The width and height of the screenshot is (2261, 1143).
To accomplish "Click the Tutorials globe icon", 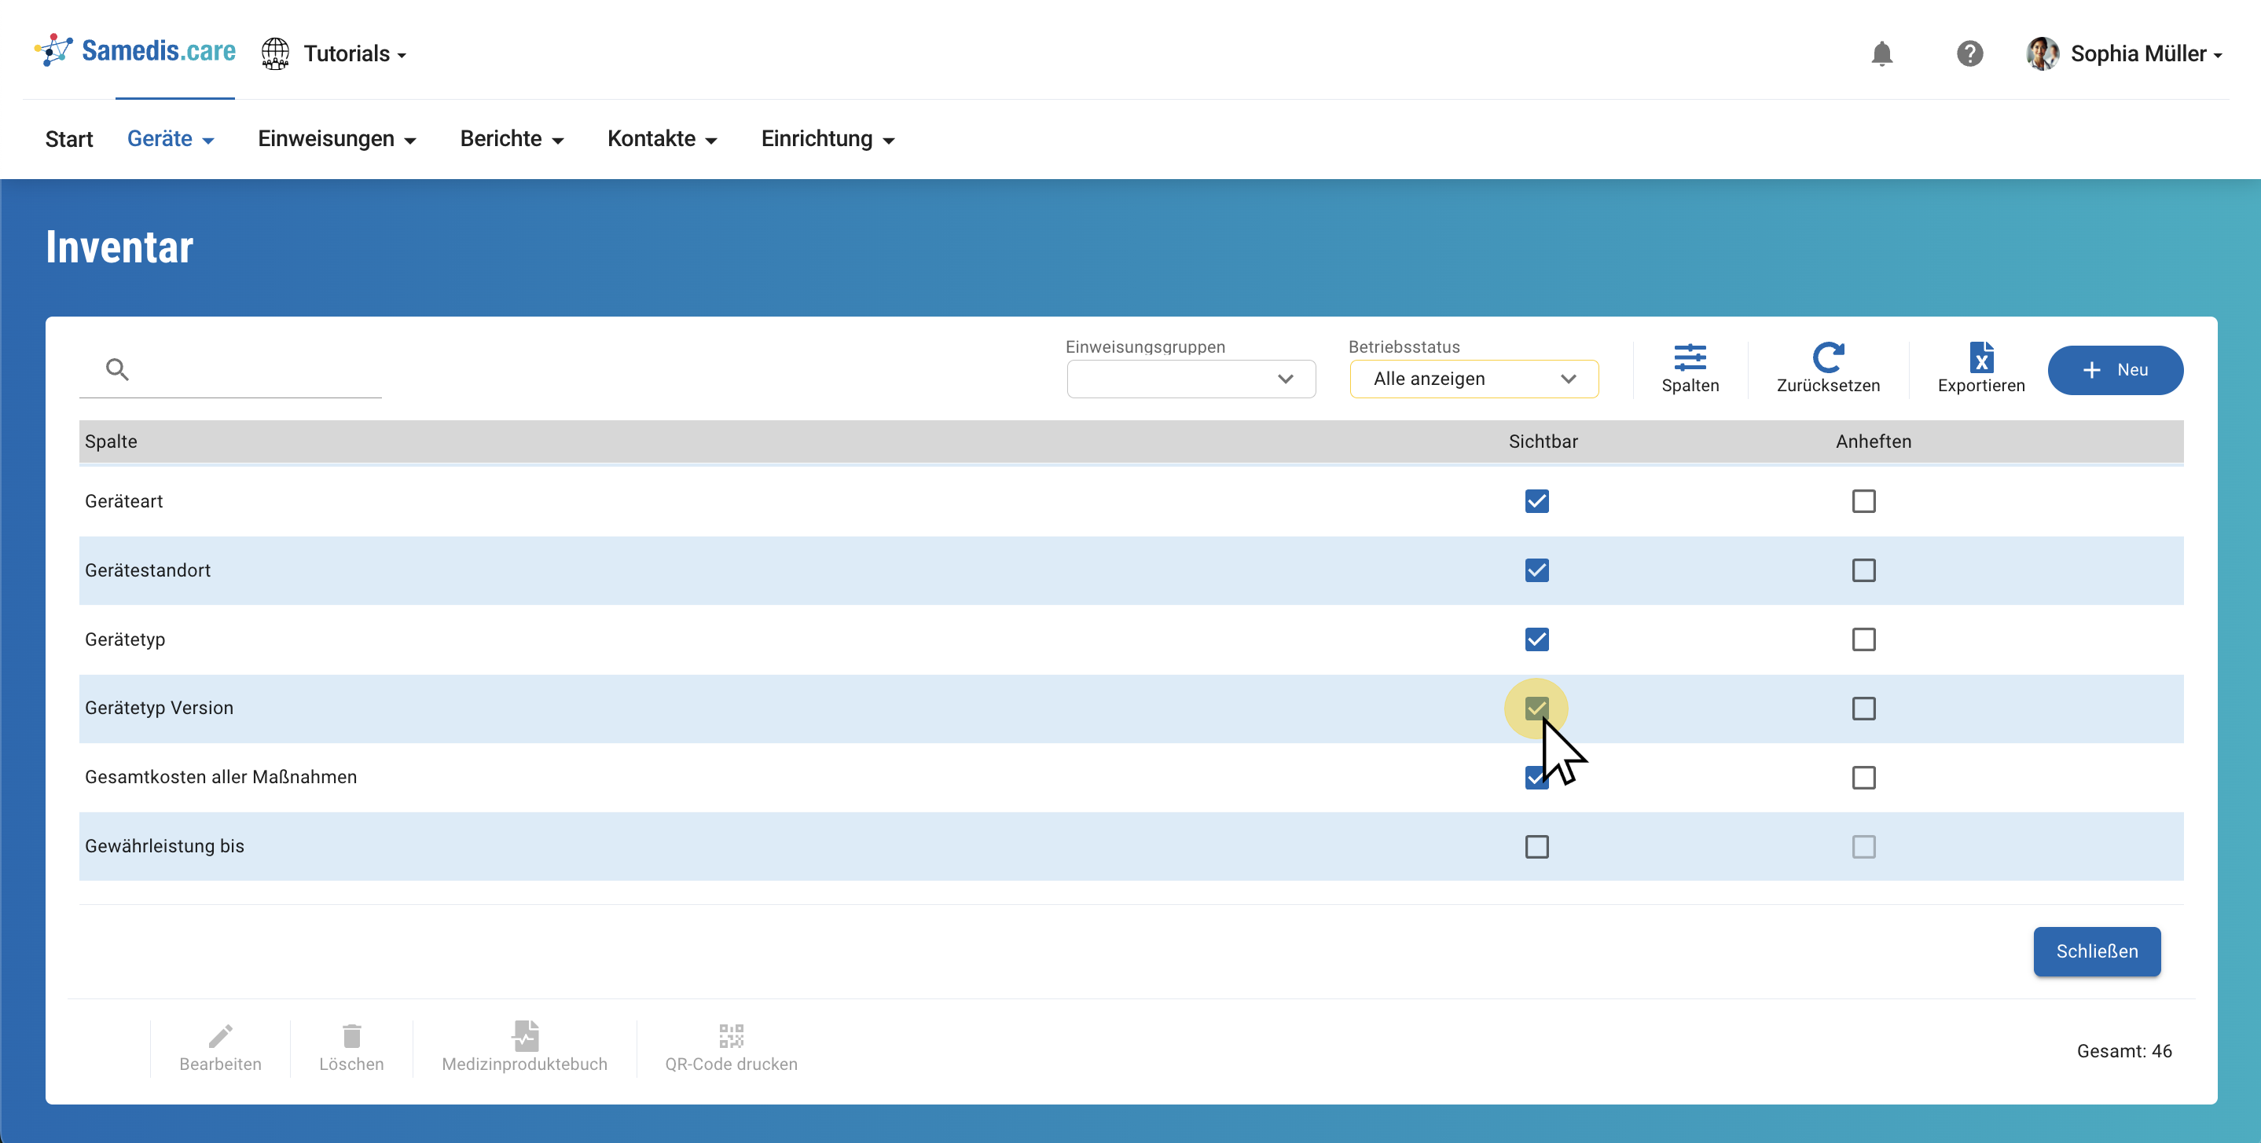I will point(276,53).
